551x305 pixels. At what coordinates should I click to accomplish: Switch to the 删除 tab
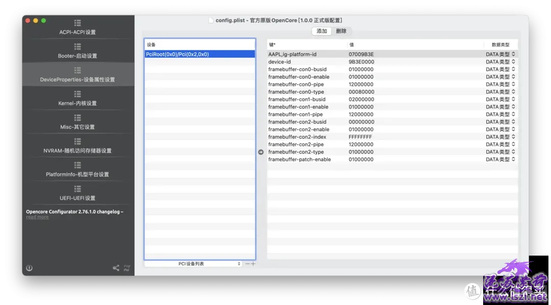coord(341,31)
